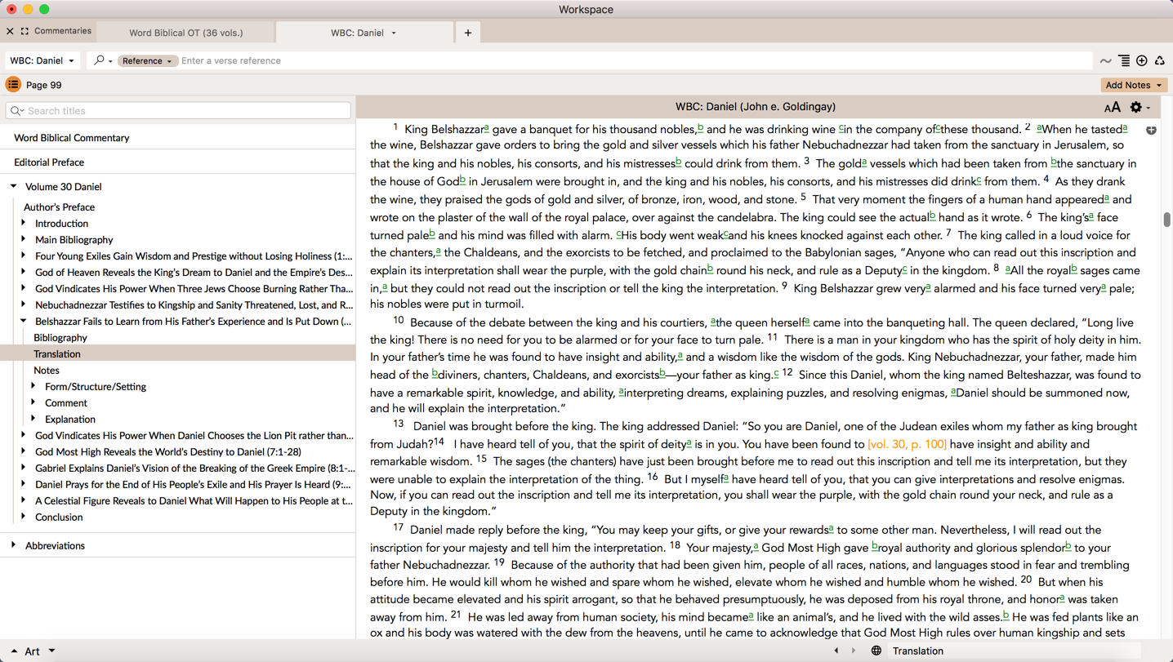
Task: Select the WBC: Daniel tab
Action: (357, 33)
